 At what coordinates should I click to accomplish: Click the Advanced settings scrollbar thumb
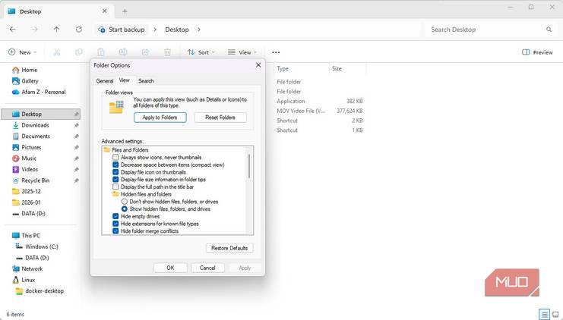pyautogui.click(x=248, y=165)
